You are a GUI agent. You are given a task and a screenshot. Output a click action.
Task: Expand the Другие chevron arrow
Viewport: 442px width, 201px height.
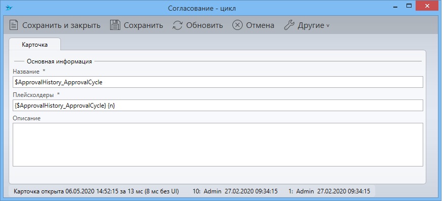(327, 26)
